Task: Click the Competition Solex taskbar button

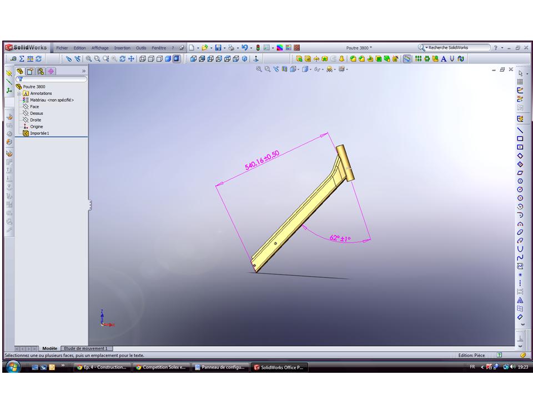Action: [x=162, y=367]
